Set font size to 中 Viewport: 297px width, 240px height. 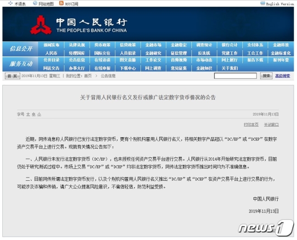pyautogui.click(x=34, y=114)
